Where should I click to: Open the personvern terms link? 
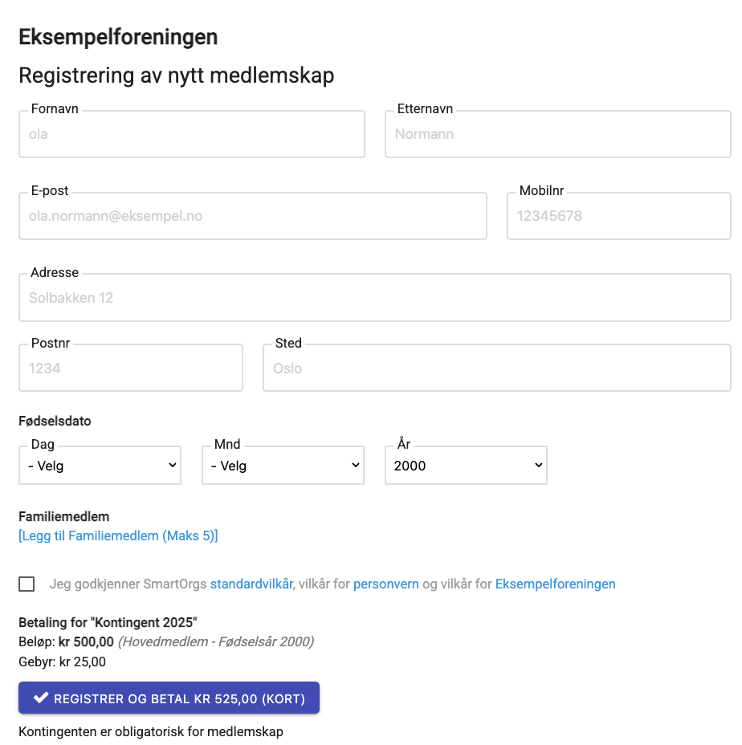386,584
